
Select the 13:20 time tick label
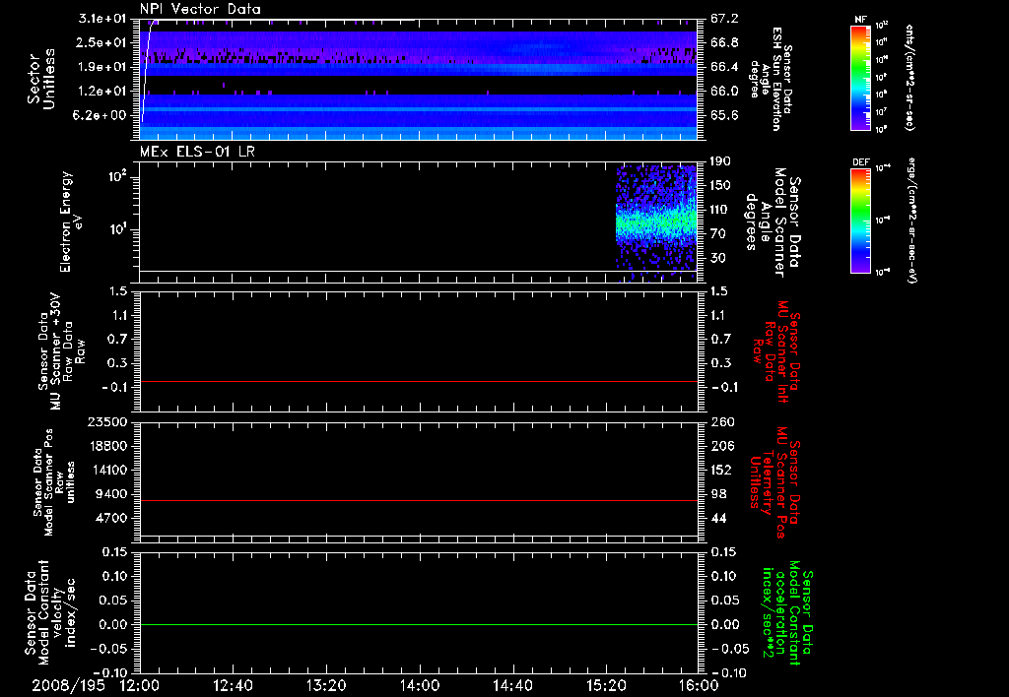click(x=326, y=685)
